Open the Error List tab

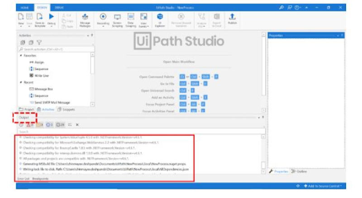[24, 179]
